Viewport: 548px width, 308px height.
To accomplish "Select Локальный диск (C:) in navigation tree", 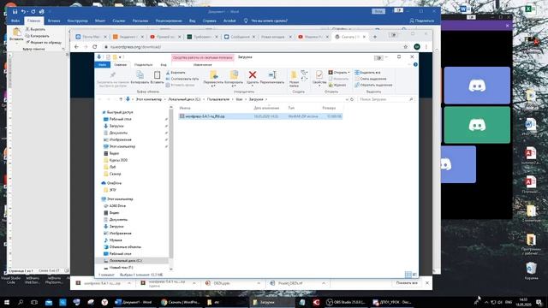I will coord(132,260).
